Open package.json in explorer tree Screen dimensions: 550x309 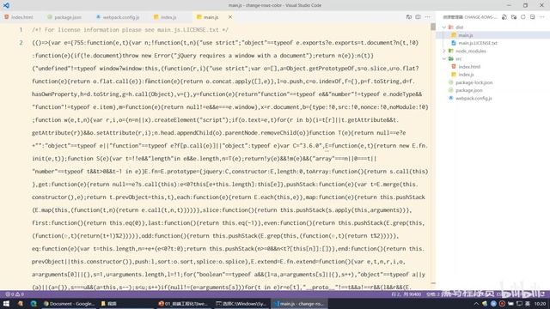[x=492, y=90]
